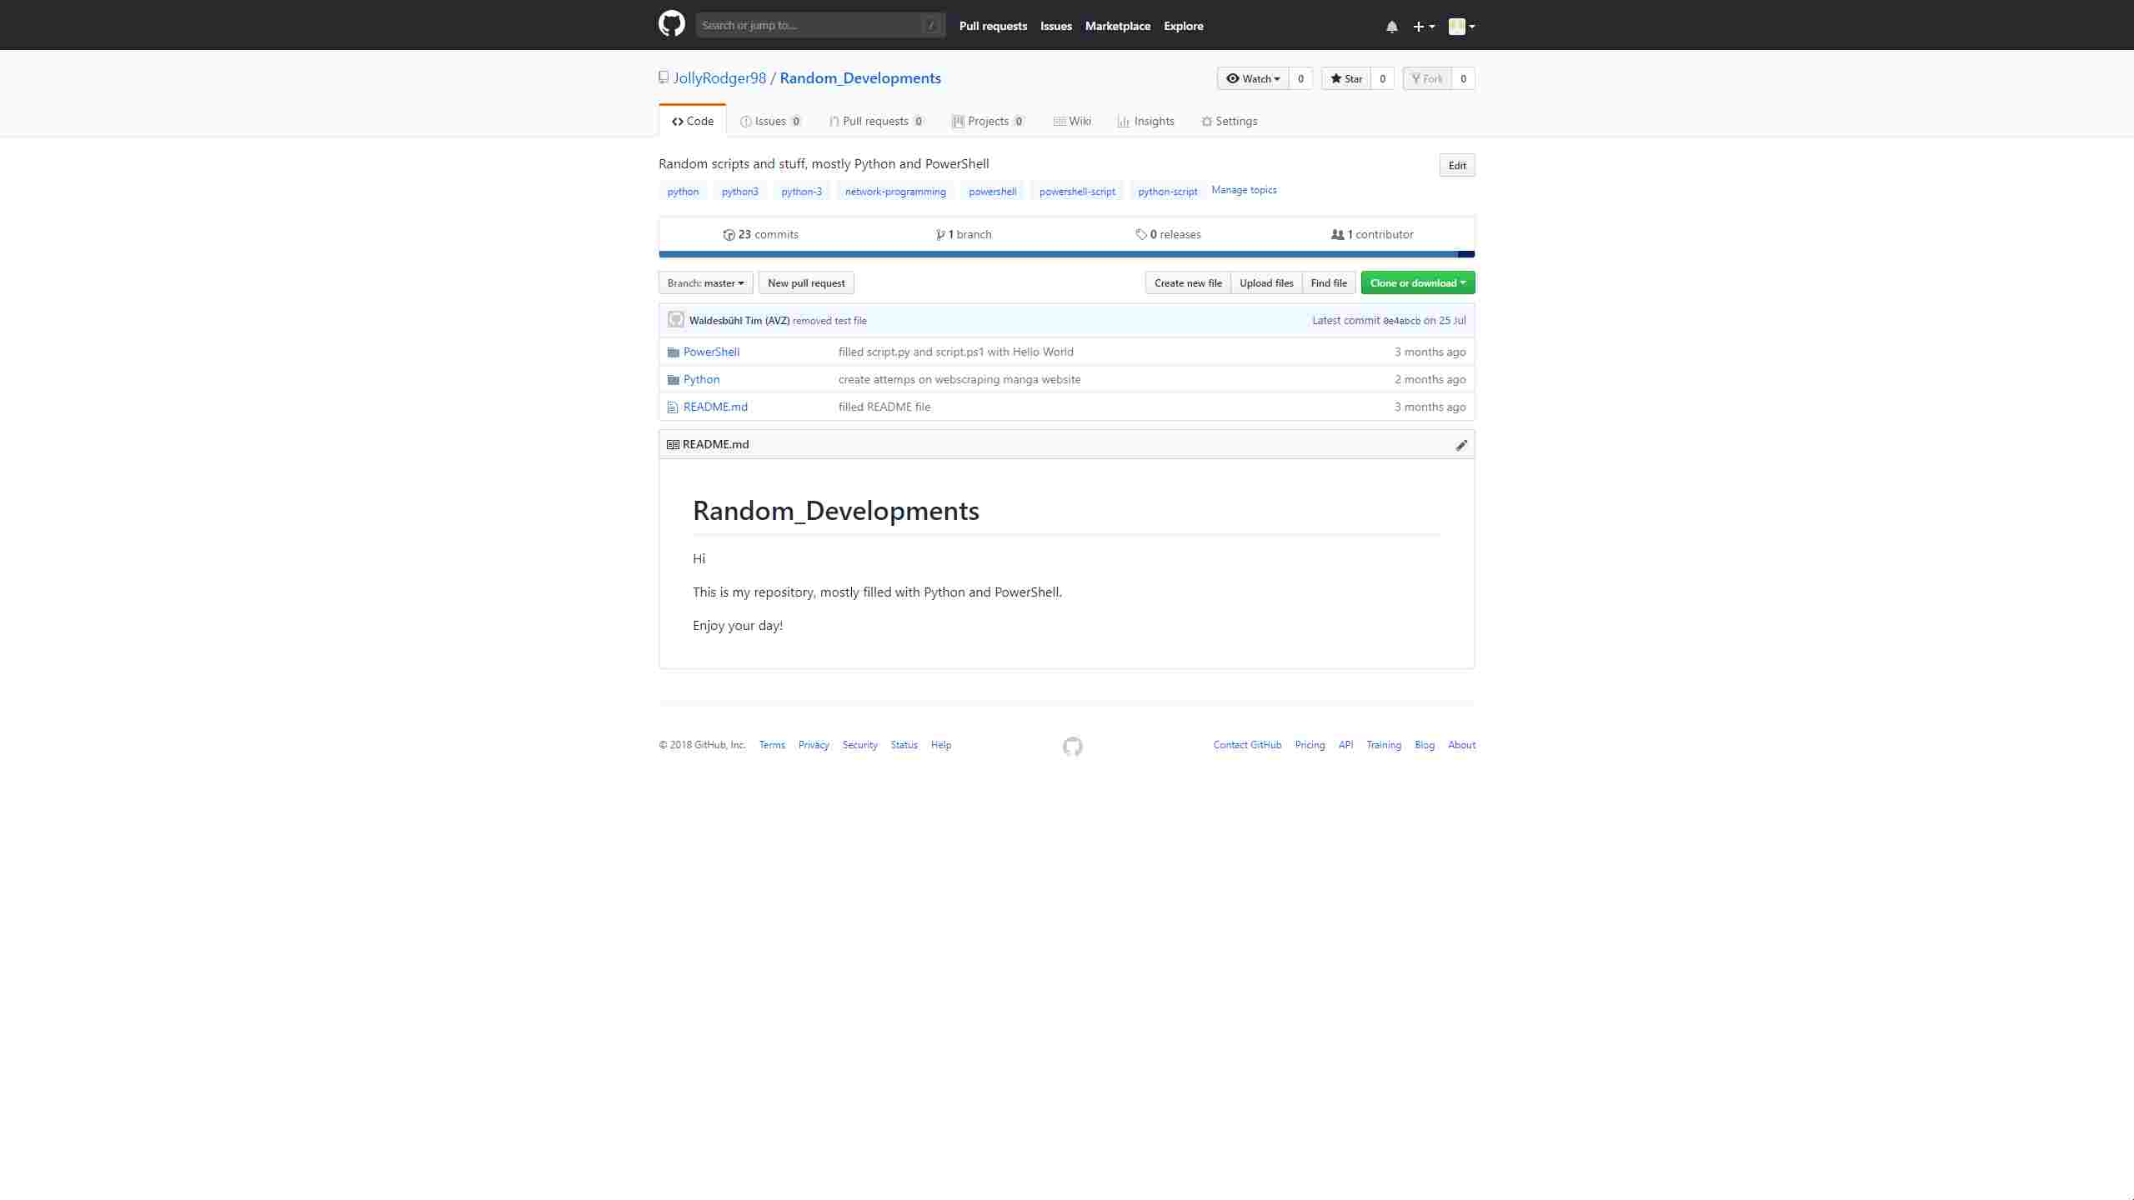The image size is (2134, 1200).
Task: View the 1 contributor
Action: [x=1372, y=234]
